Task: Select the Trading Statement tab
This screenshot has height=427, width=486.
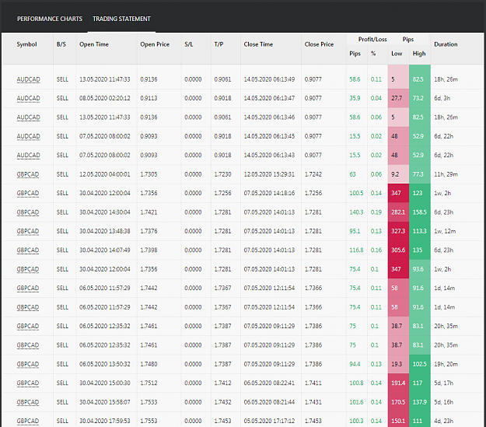Action: point(121,19)
